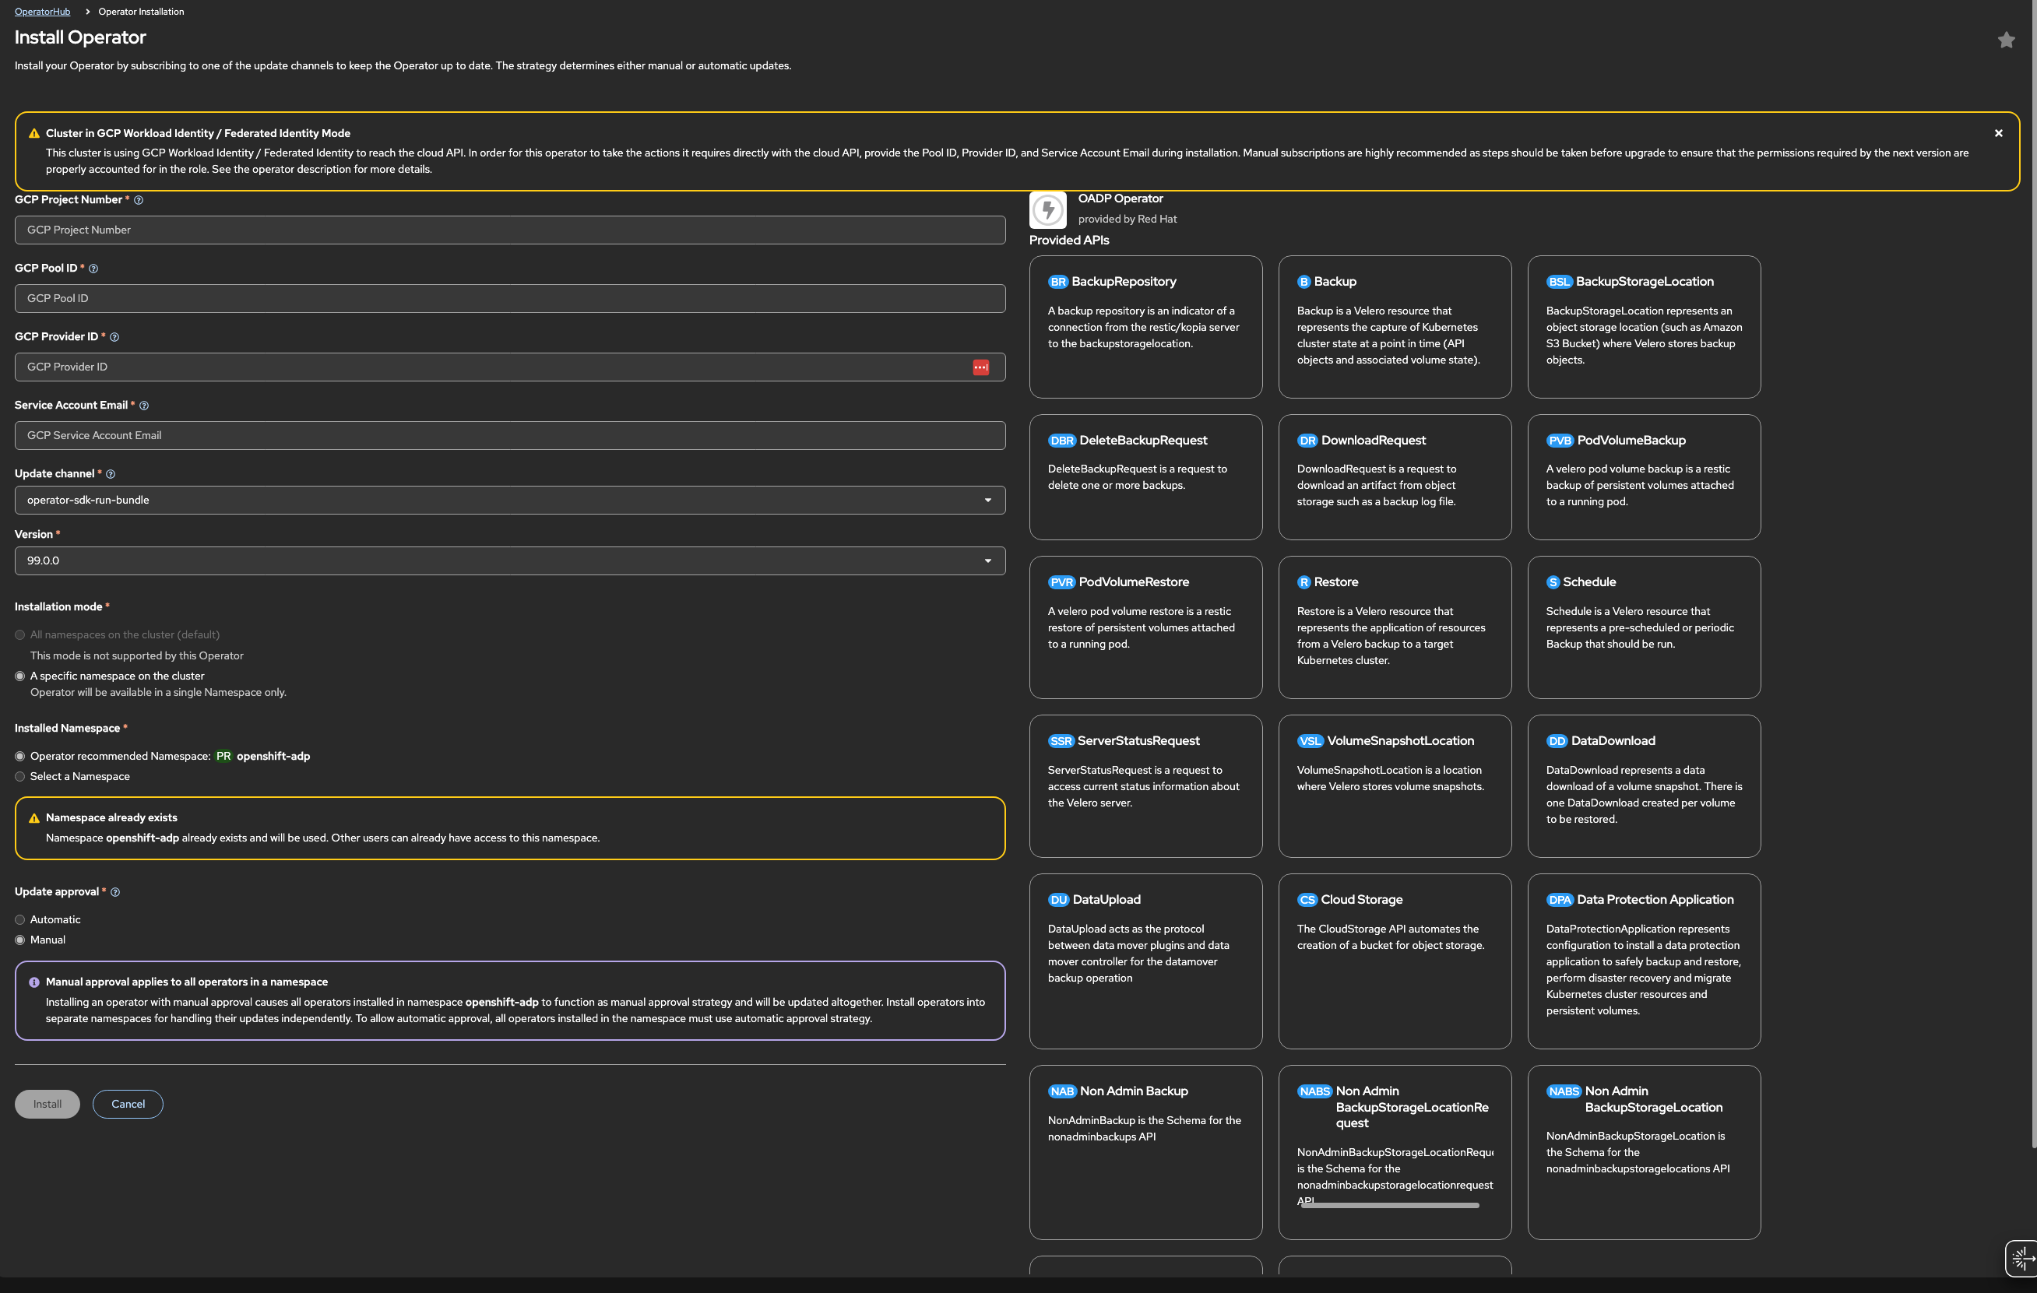Image resolution: width=2037 pixels, height=1293 pixels.
Task: Select Manual update approval radio
Action: tap(20, 940)
